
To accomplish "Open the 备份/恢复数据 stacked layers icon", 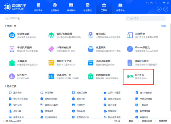I will (x=51, y=35).
